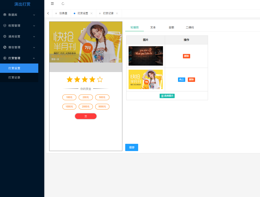Click the 打赏管理 dollar icon
Image resolution: width=260 pixels, height=197 pixels.
tap(5, 58)
